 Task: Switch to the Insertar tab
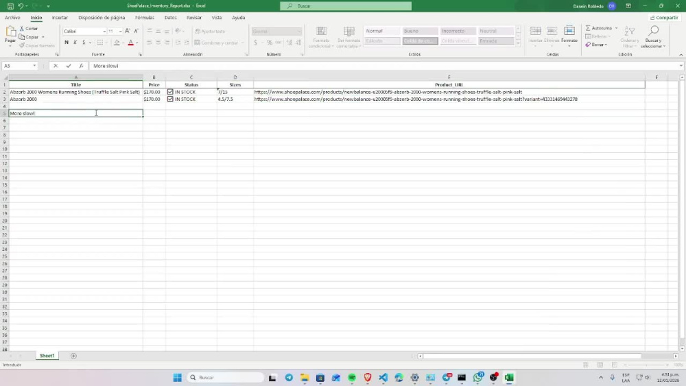click(x=60, y=18)
